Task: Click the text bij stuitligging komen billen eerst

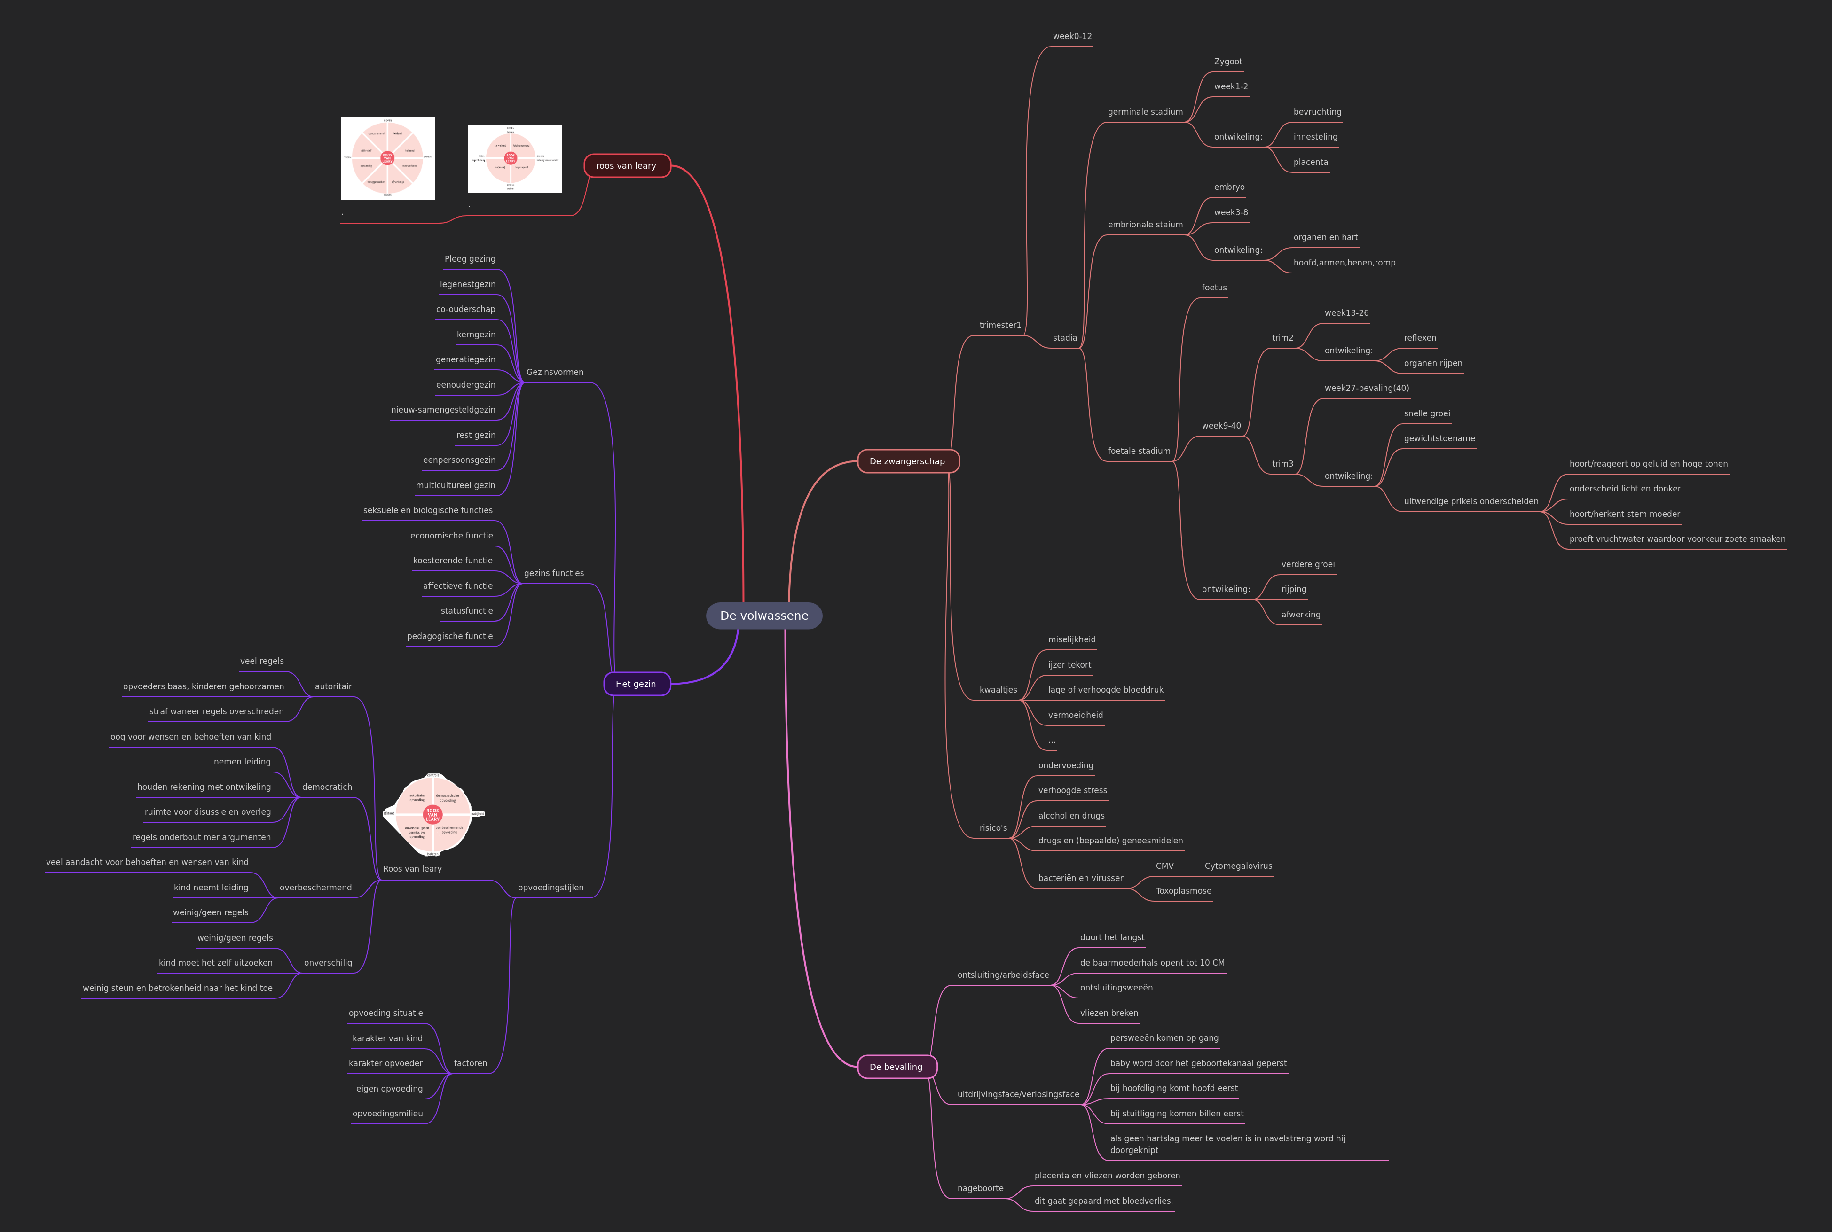Action: pos(1177,1113)
